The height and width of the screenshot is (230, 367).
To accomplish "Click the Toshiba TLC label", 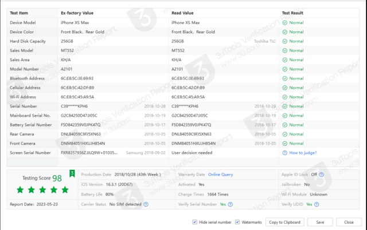I will [x=265, y=41].
